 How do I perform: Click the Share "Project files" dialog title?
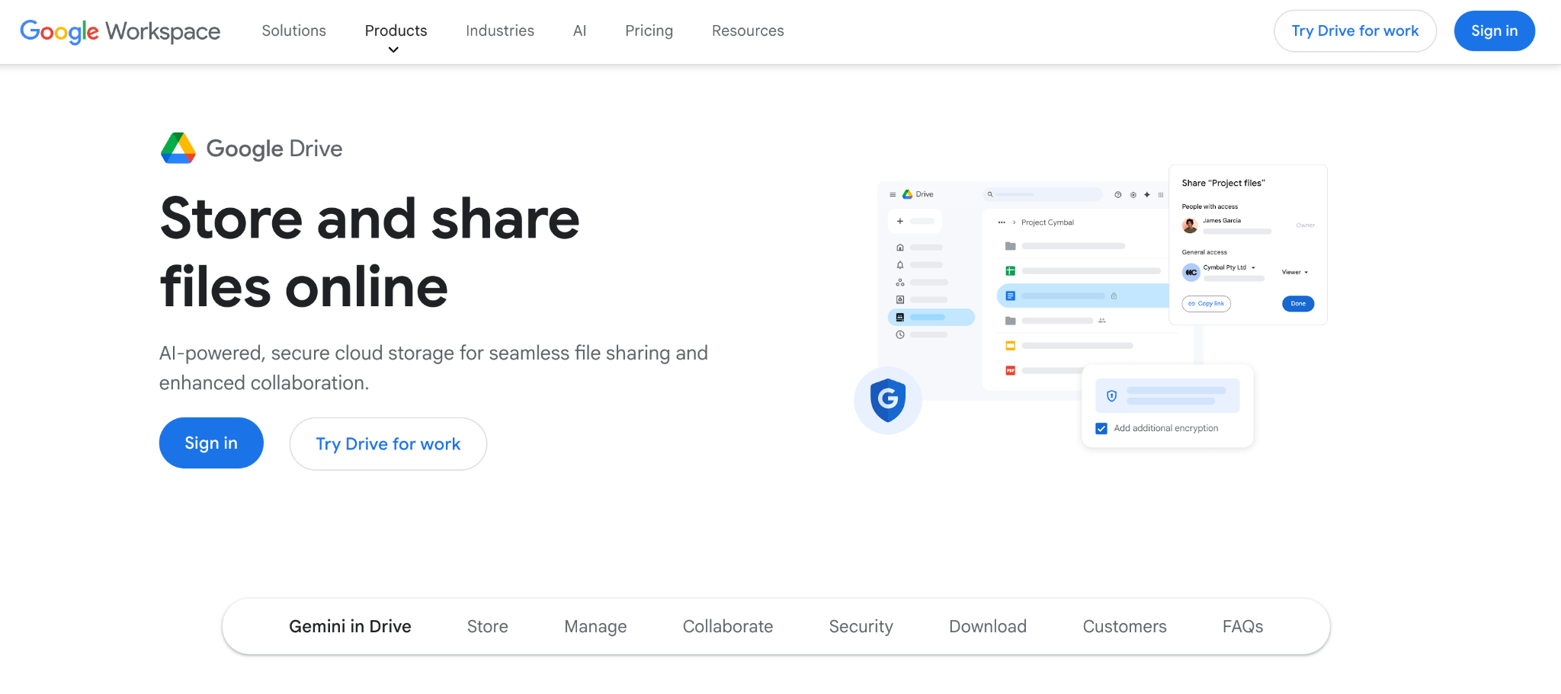click(x=1223, y=183)
